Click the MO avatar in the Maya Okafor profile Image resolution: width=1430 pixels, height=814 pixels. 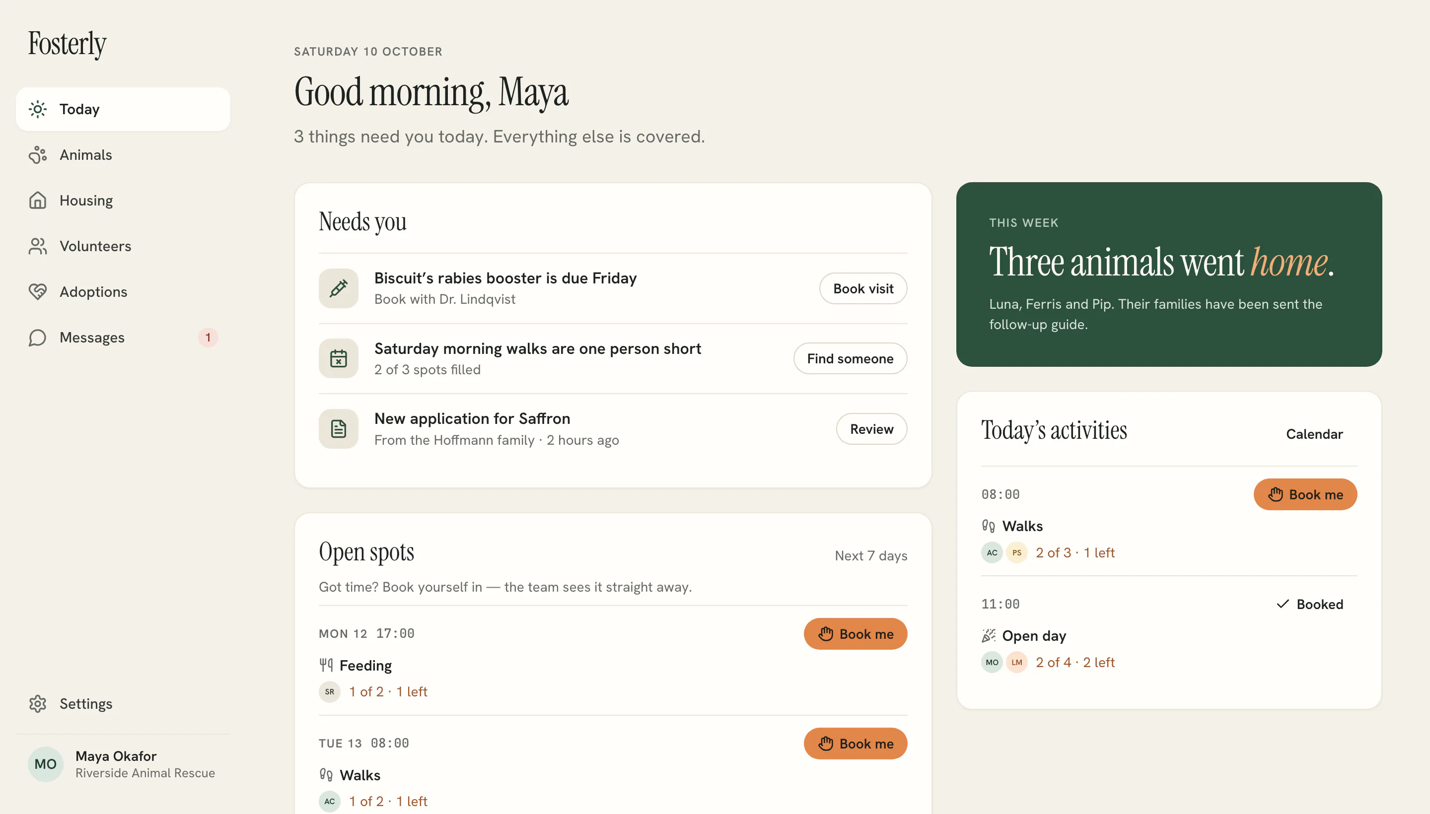click(45, 764)
